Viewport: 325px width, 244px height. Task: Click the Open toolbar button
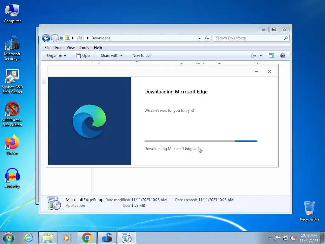point(84,56)
